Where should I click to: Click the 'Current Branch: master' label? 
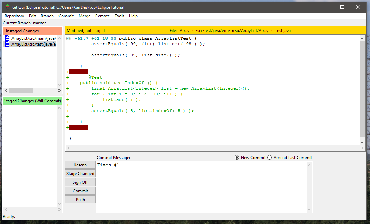click(x=24, y=23)
